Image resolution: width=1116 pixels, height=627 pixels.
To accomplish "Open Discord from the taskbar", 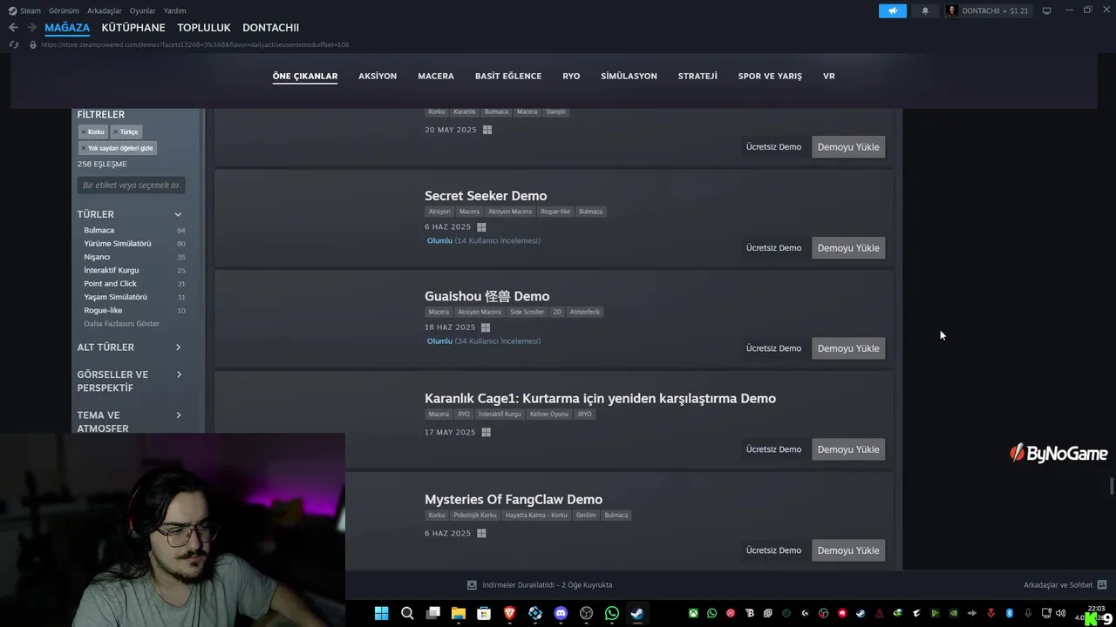I will [x=561, y=613].
